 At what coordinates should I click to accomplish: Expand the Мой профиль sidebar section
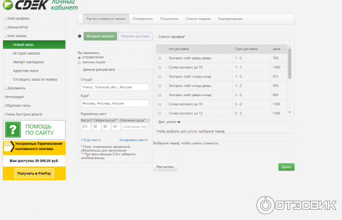pyautogui.click(x=34, y=19)
